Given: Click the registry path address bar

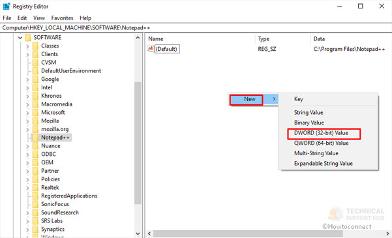Looking at the screenshot, I should [196, 28].
